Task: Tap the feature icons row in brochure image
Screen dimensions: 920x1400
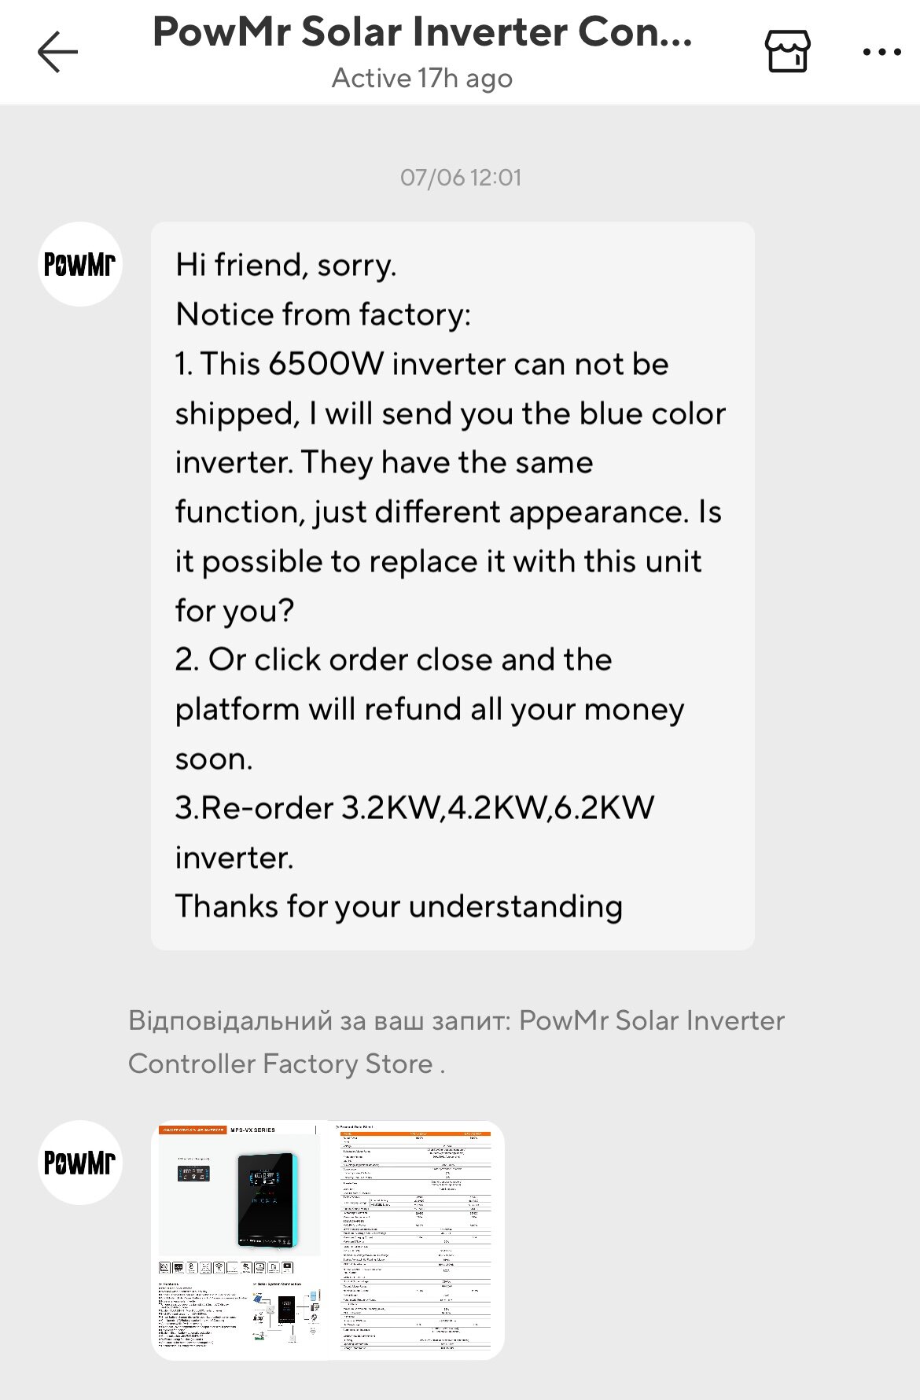Action: point(226,1267)
